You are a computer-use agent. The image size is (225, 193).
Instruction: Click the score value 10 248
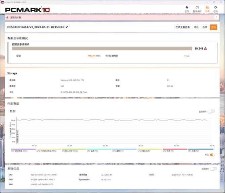click(x=199, y=49)
